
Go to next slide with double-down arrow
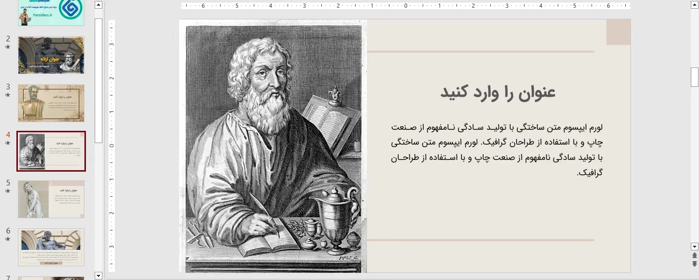694,264
